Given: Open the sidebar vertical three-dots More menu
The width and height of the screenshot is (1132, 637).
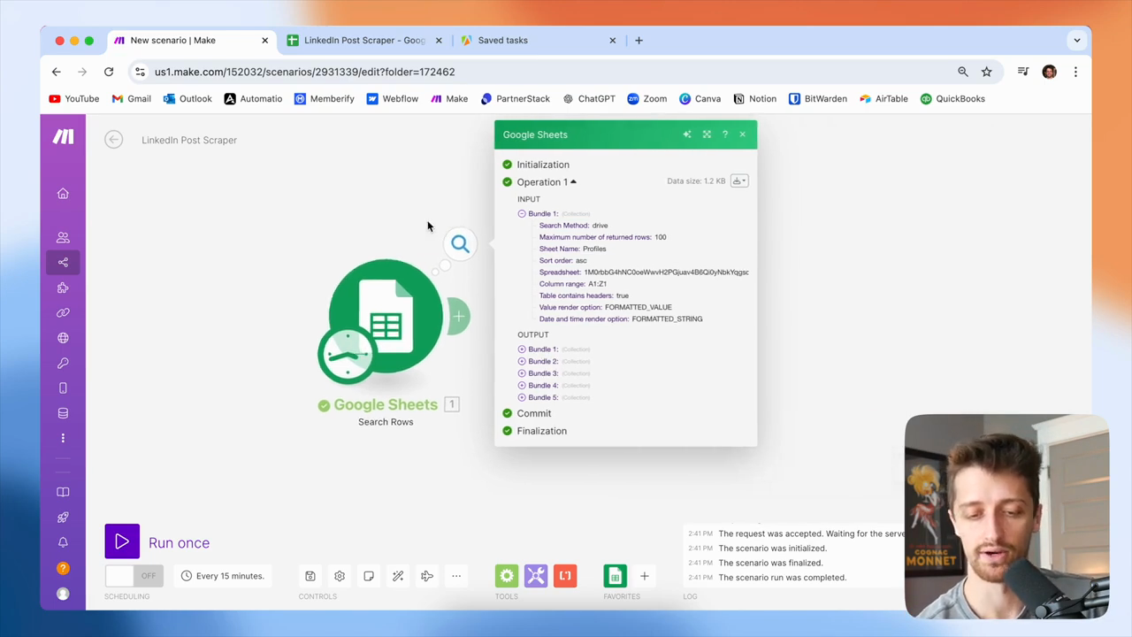Looking at the screenshot, I should 63,438.
